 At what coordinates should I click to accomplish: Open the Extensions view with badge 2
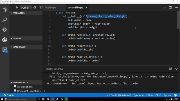tap(5, 50)
